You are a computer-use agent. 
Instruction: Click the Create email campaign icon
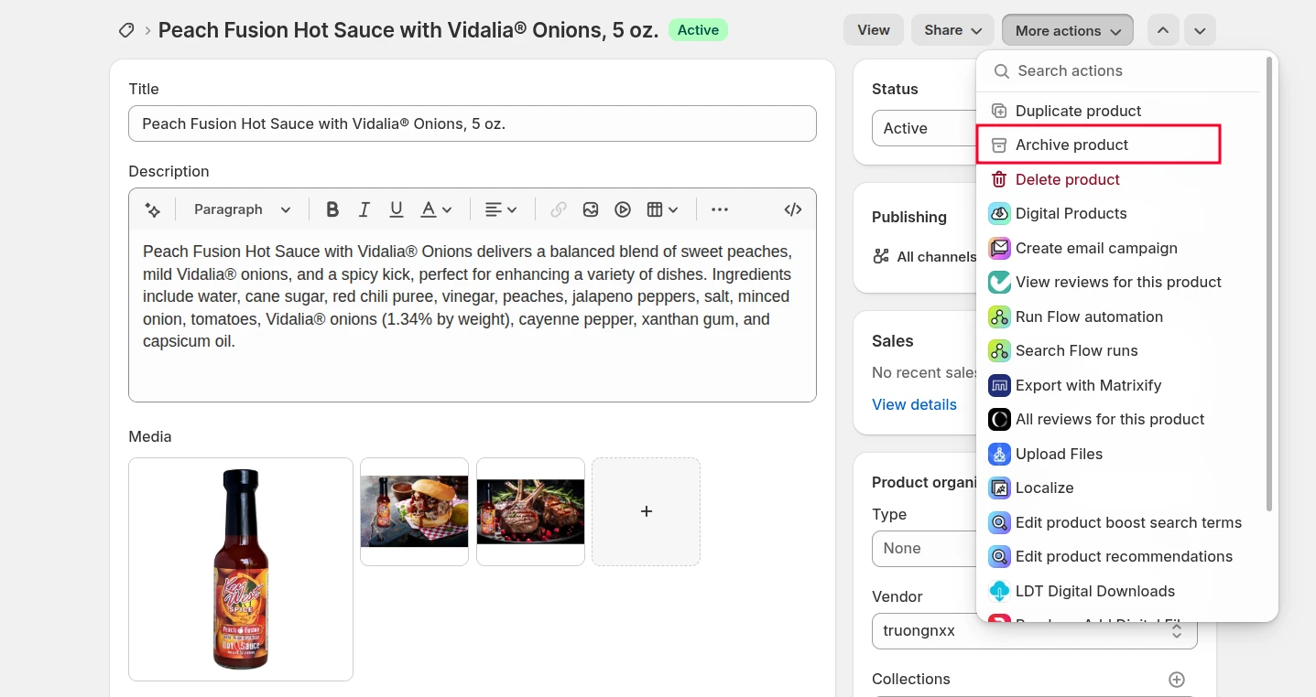coord(999,248)
